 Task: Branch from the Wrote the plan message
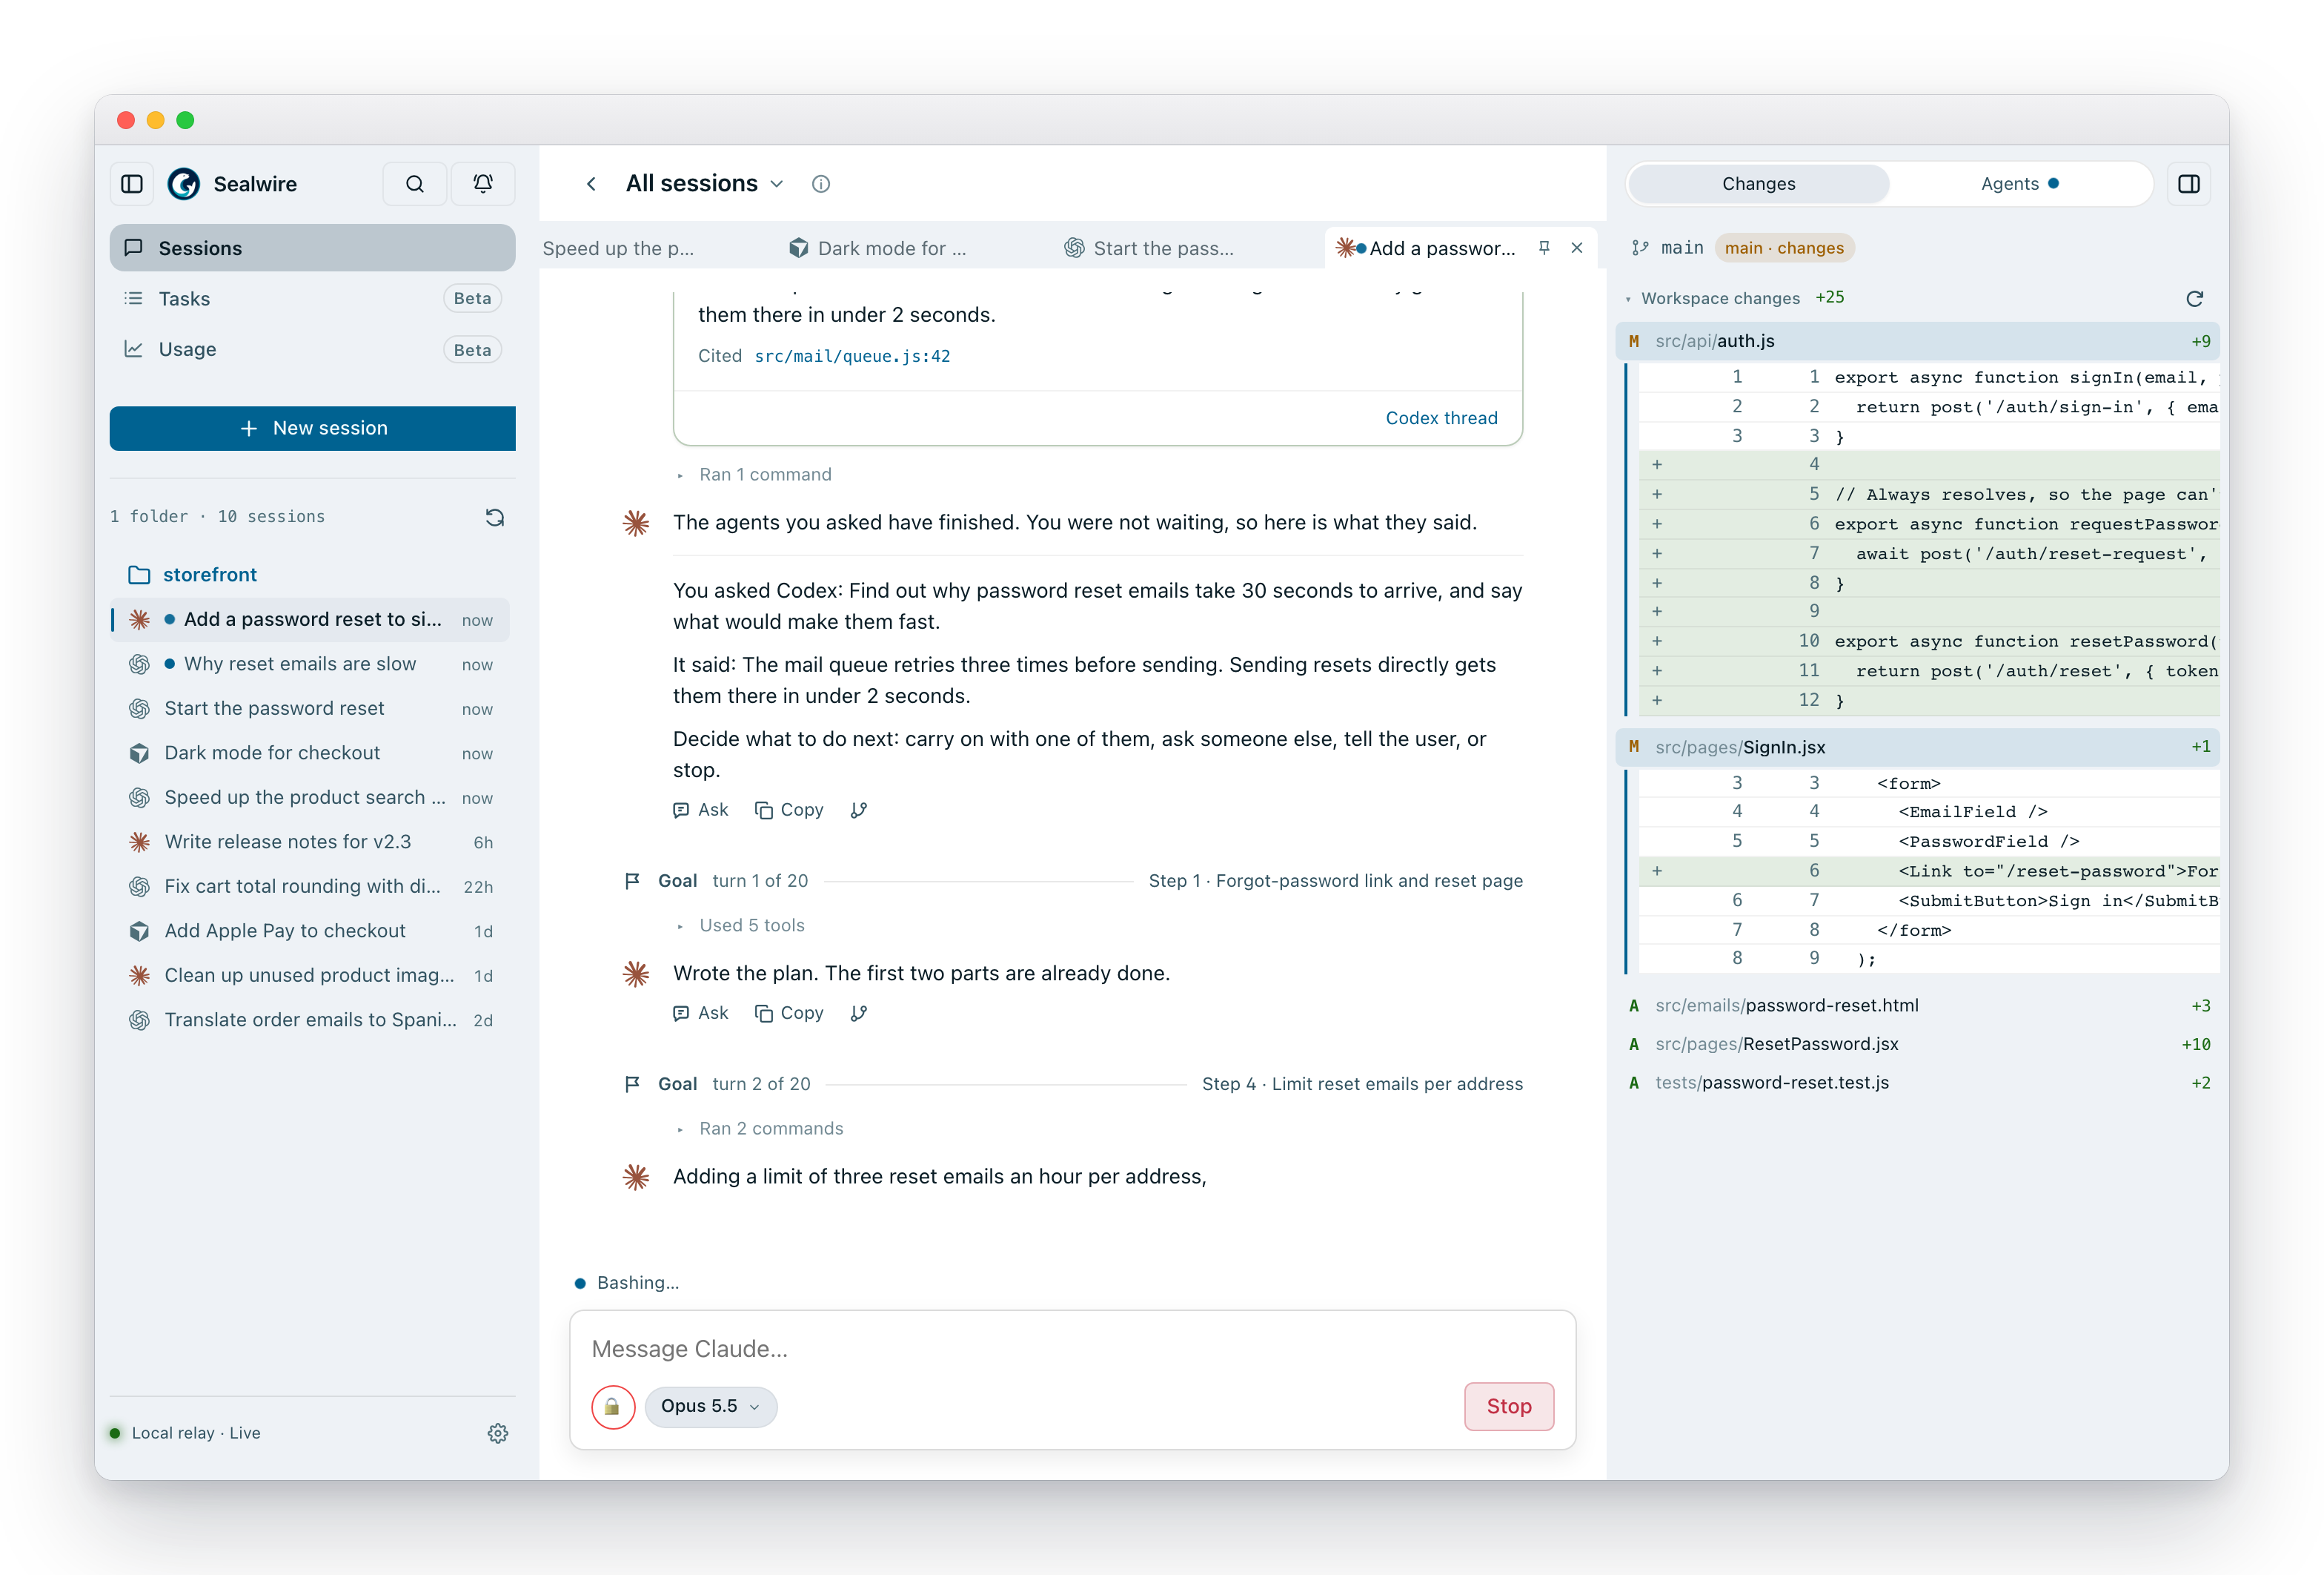tap(858, 1014)
